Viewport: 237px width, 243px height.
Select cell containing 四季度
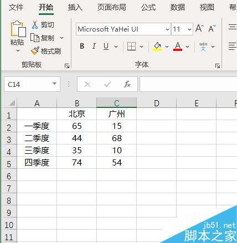(37, 163)
